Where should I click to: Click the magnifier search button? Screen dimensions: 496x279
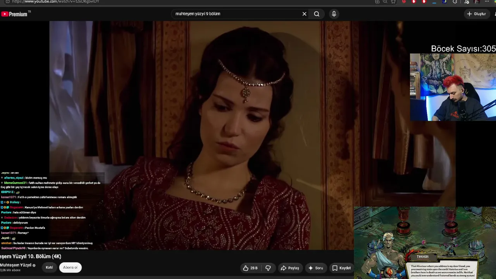(317, 14)
